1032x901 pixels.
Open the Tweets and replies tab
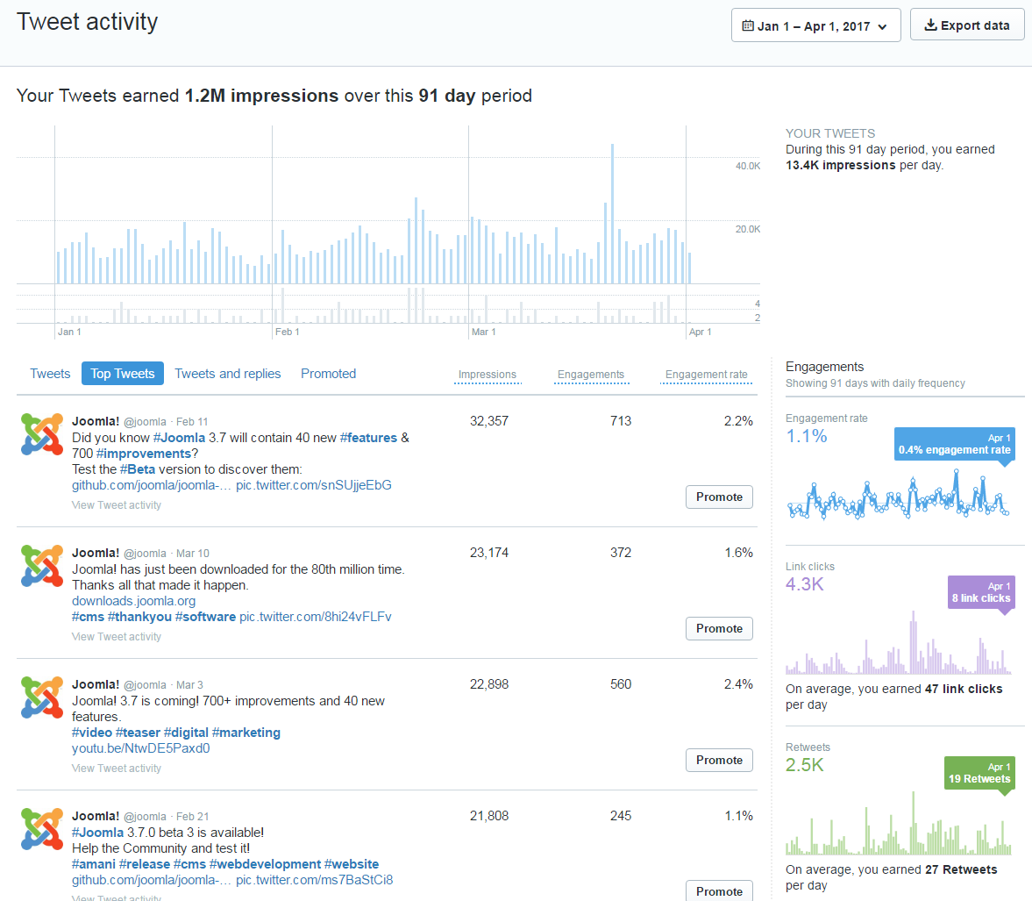(228, 374)
